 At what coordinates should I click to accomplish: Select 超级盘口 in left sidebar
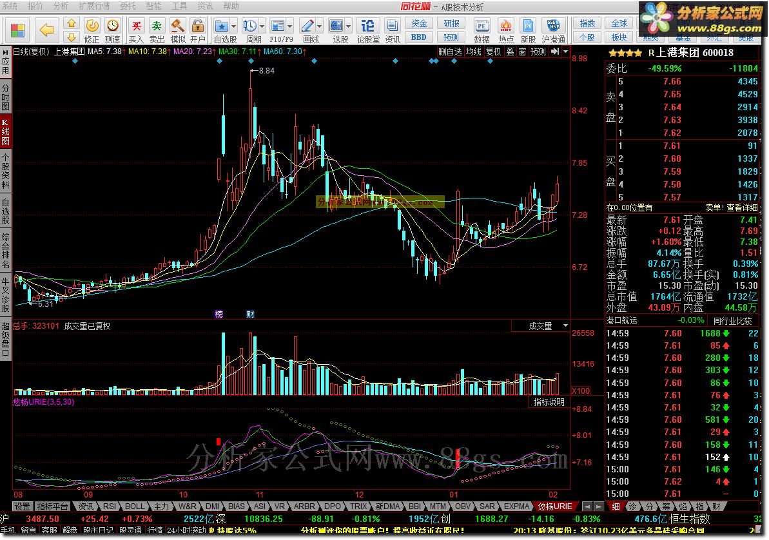point(5,339)
